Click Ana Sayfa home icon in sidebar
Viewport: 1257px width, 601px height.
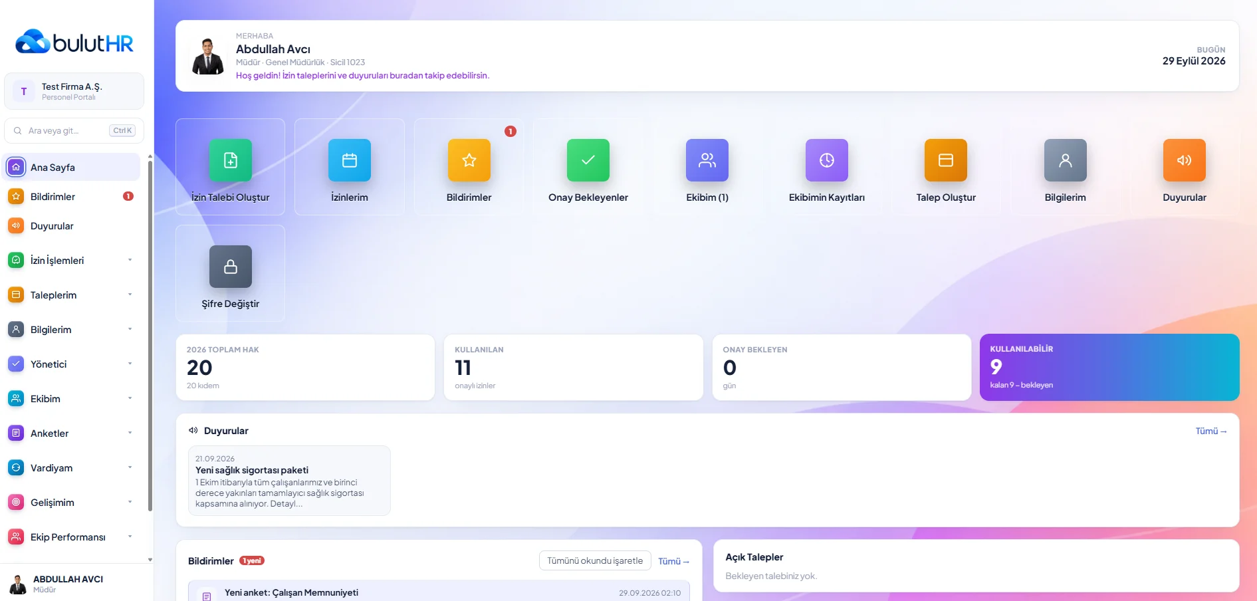(x=16, y=167)
